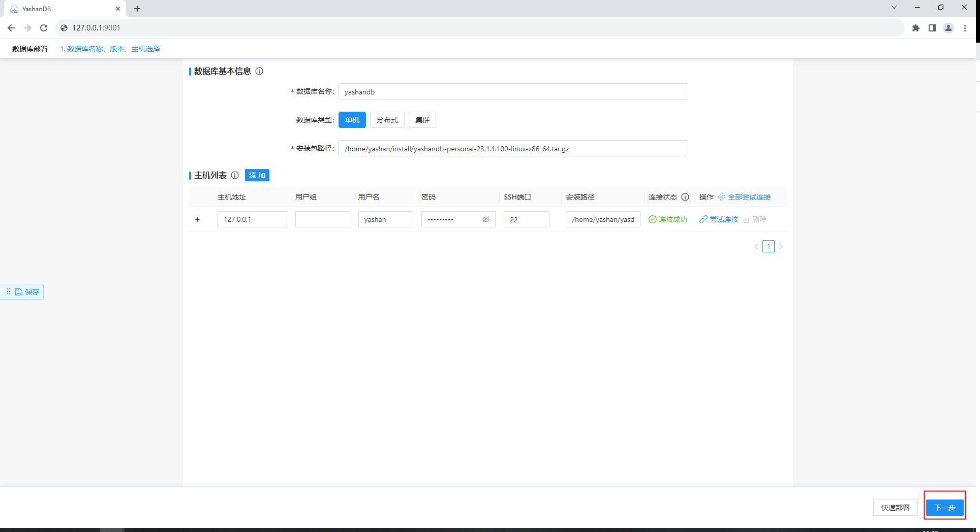Click the 数据库部署 header label

tap(30, 49)
